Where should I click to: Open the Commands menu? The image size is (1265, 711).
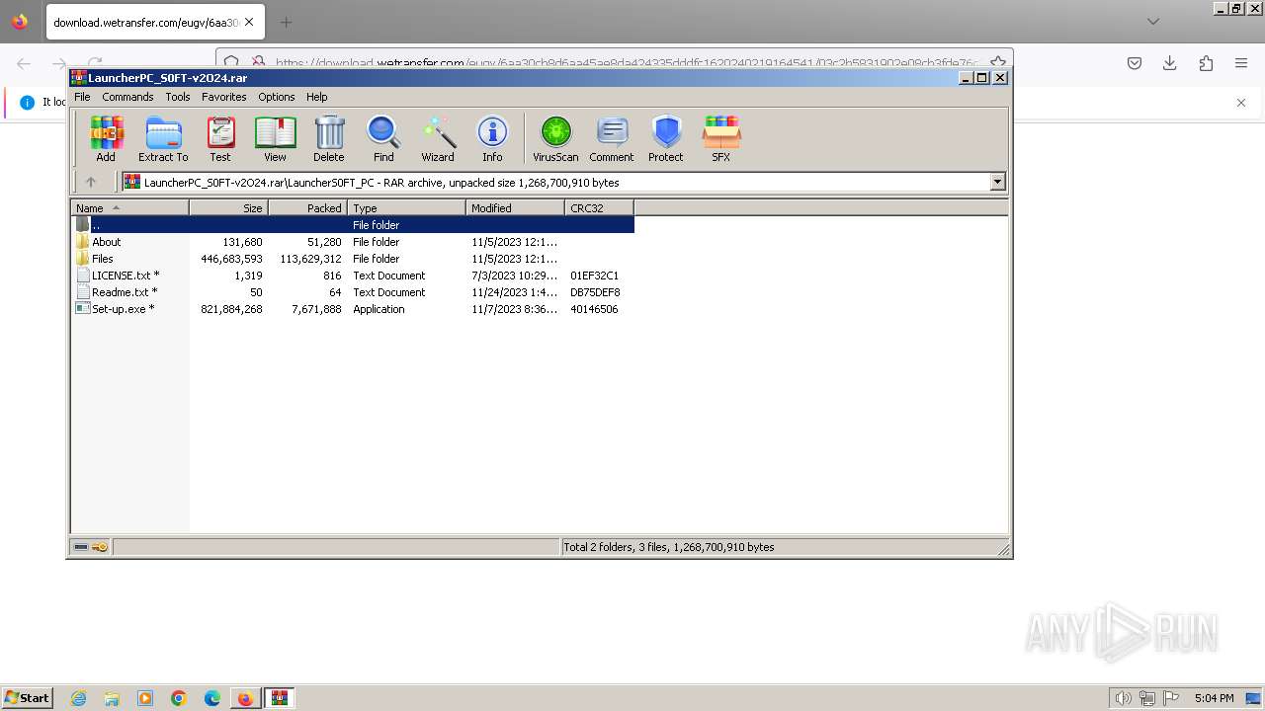point(127,97)
